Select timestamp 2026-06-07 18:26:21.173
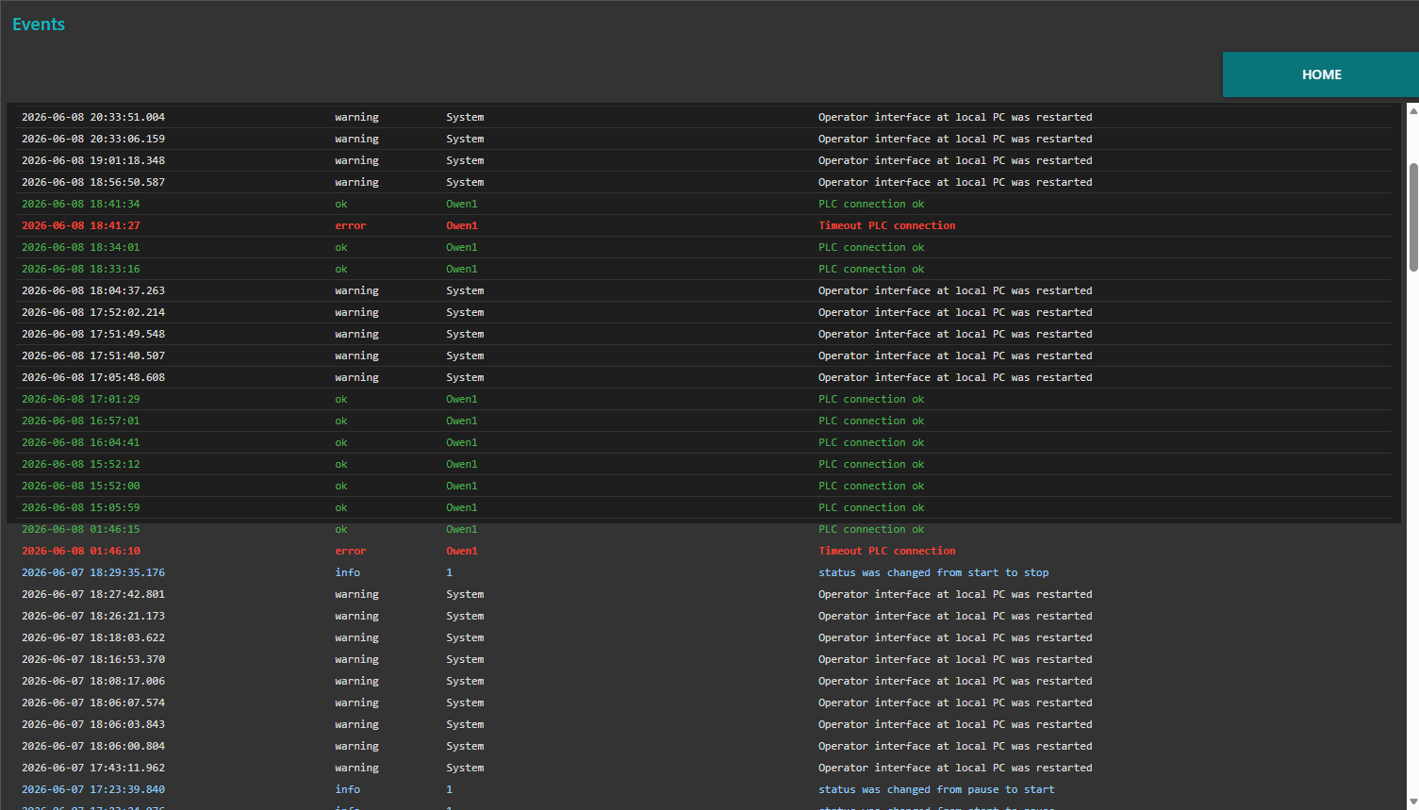This screenshot has height=810, width=1419. (93, 616)
